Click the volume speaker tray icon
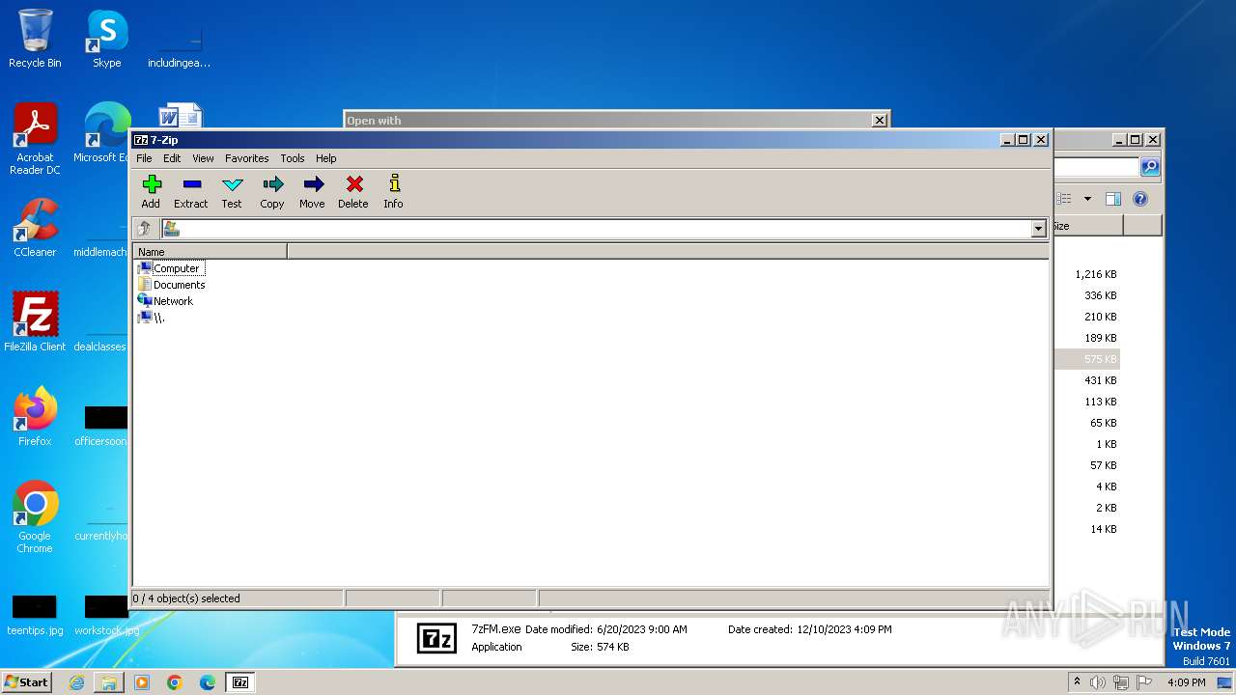1236x695 pixels. point(1097,682)
